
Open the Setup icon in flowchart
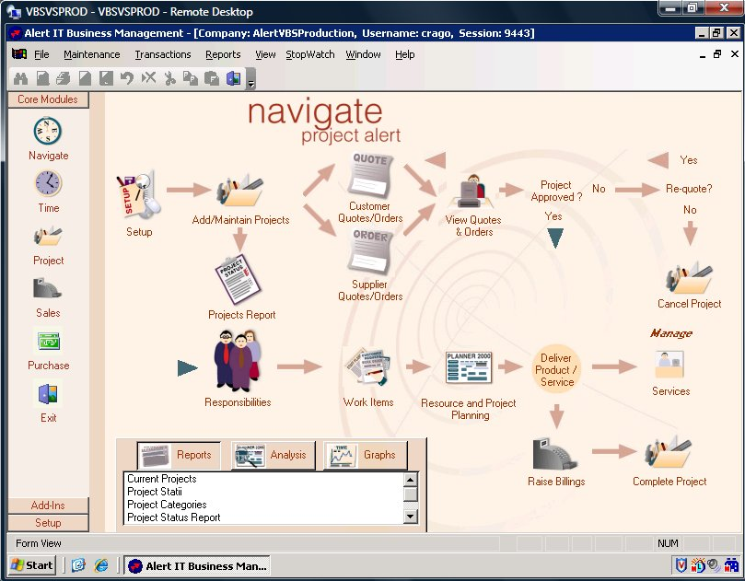(139, 196)
